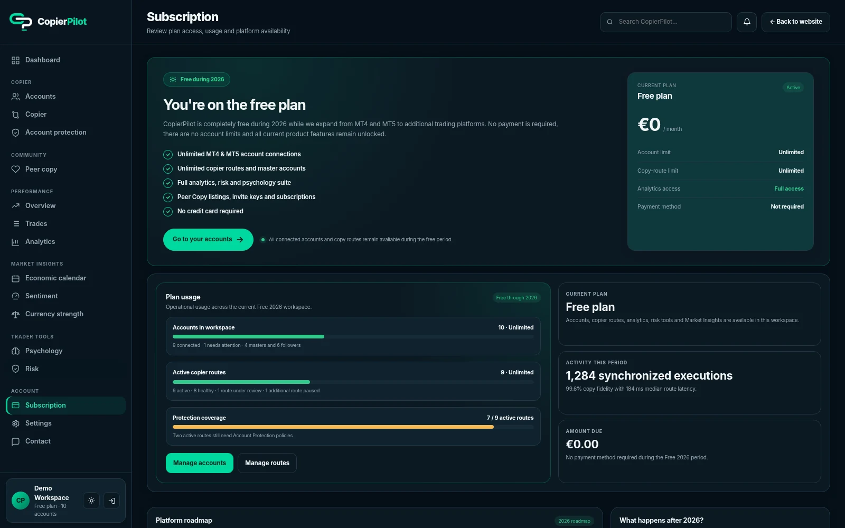Click the Risk shield icon
This screenshot has height=528, width=845.
(15, 369)
